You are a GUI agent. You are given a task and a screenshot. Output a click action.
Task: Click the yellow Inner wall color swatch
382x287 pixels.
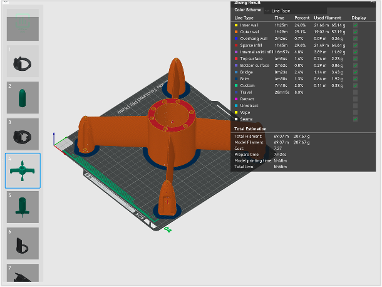[x=236, y=25]
